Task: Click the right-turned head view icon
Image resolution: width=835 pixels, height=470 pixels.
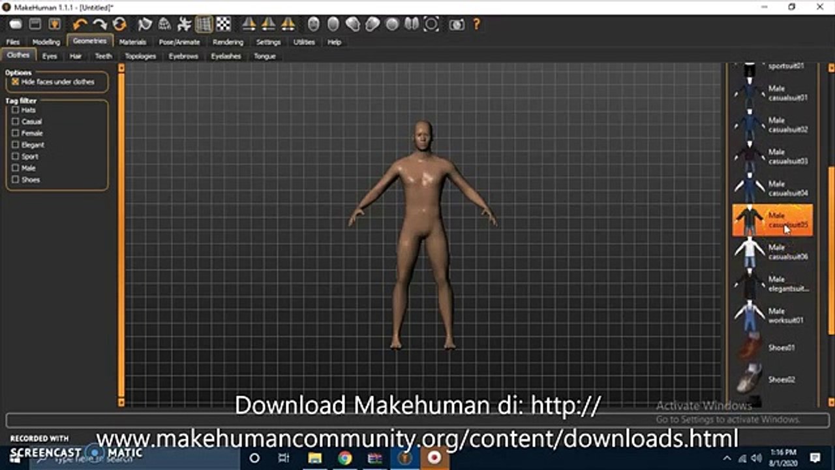Action: click(x=372, y=25)
